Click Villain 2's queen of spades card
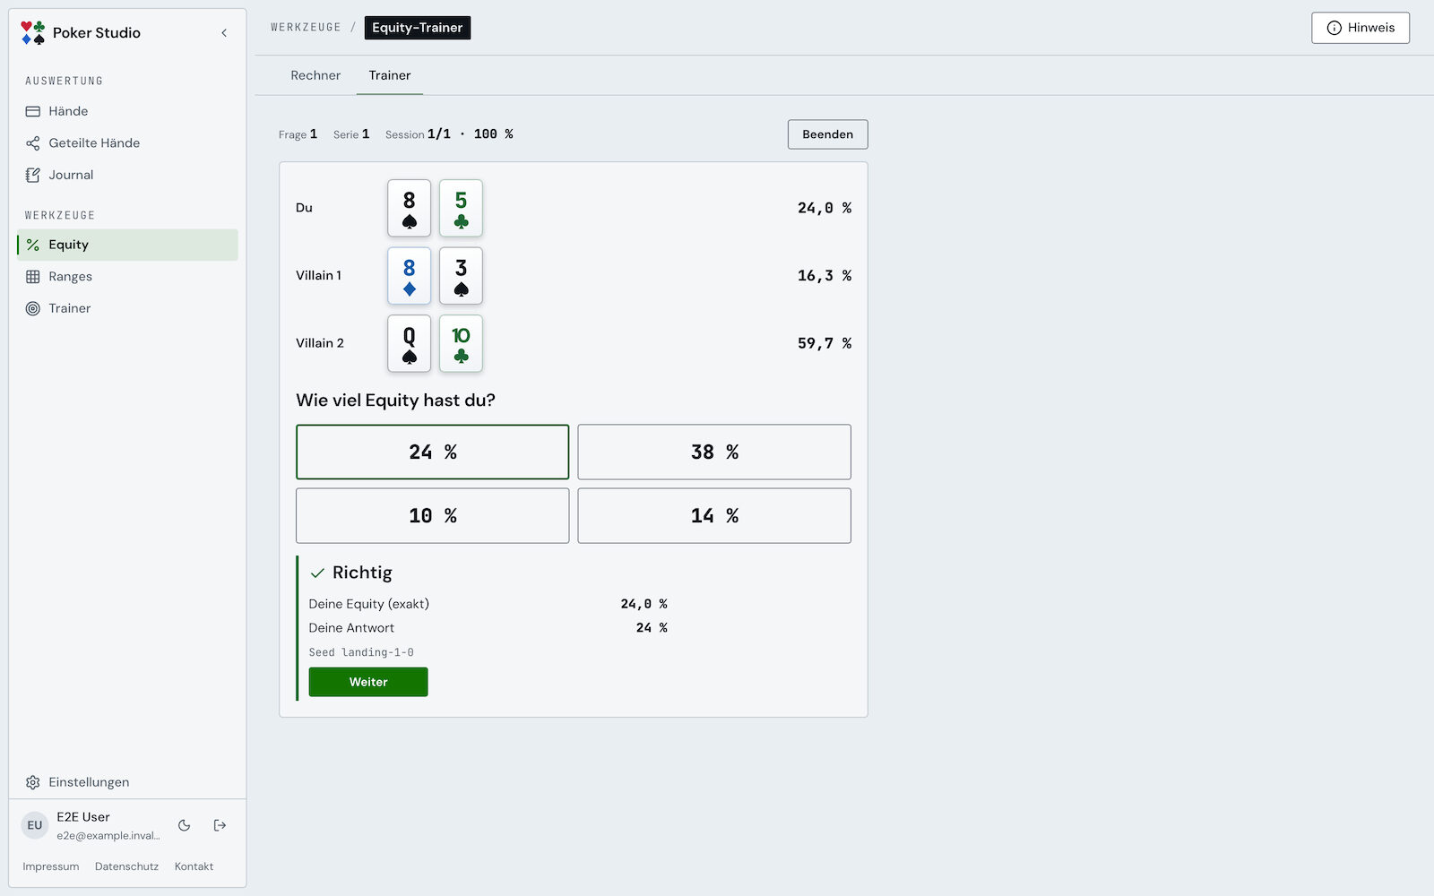1434x896 pixels. tap(410, 343)
